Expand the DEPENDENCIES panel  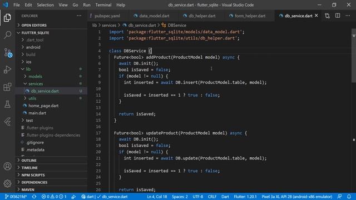click(34, 182)
